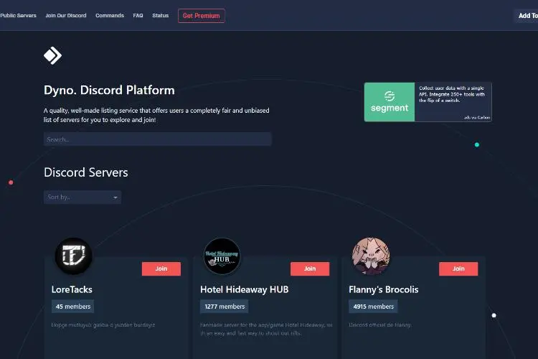Open the Flanny's Brocolis server avatar
Viewport: 538px width, 359px height.
tap(371, 256)
